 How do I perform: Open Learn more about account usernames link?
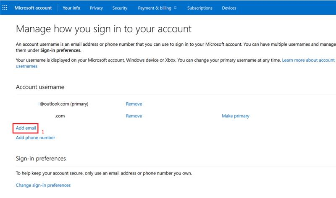(308, 60)
